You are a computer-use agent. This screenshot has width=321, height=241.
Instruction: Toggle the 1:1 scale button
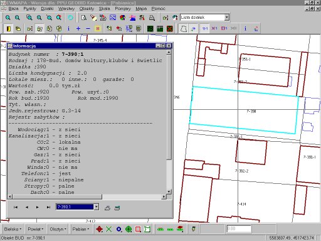(x=205, y=28)
